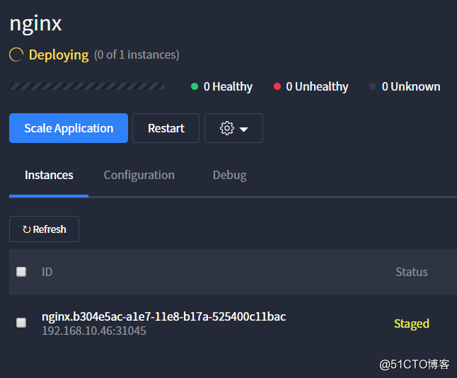Click the ID column header
Screen dimensions: 457x378
(47, 272)
